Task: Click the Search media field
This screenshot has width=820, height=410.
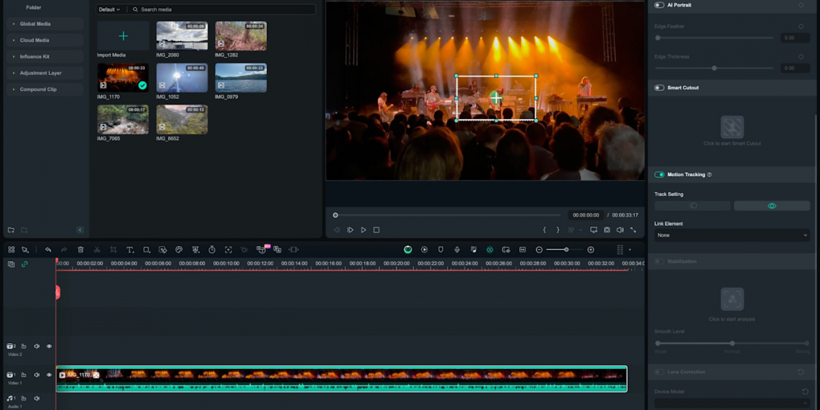Action: coord(221,10)
